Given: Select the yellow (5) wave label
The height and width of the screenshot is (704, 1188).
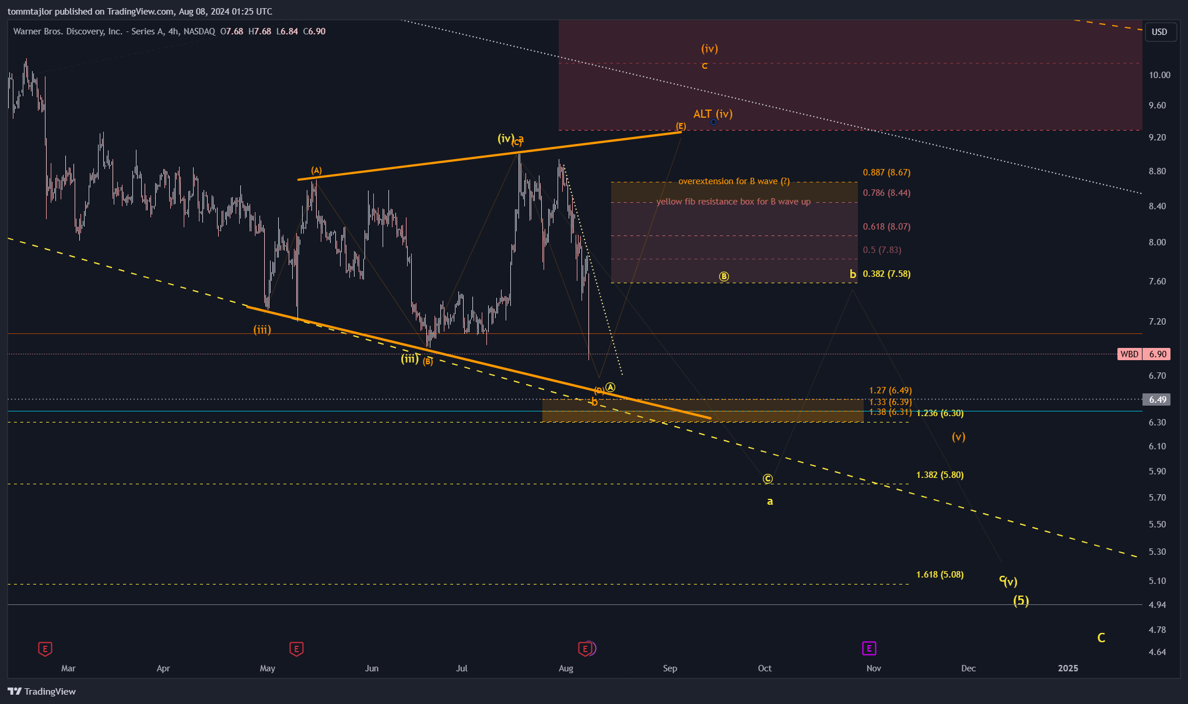Looking at the screenshot, I should pos(1021,601).
